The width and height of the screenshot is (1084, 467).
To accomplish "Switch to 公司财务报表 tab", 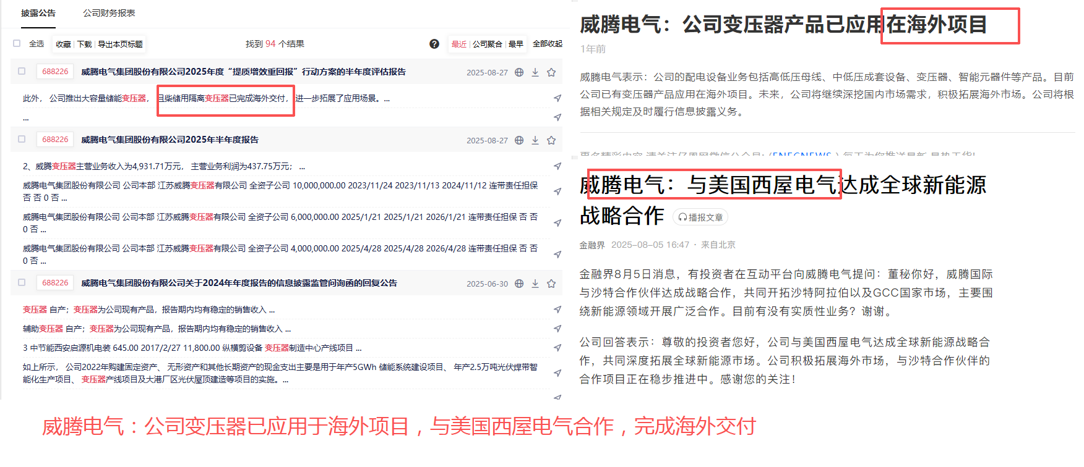I will point(109,13).
